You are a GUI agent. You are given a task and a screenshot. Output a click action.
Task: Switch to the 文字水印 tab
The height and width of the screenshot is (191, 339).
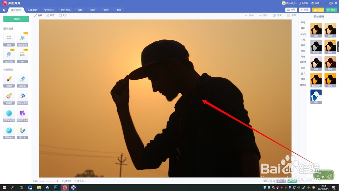coord(49,10)
